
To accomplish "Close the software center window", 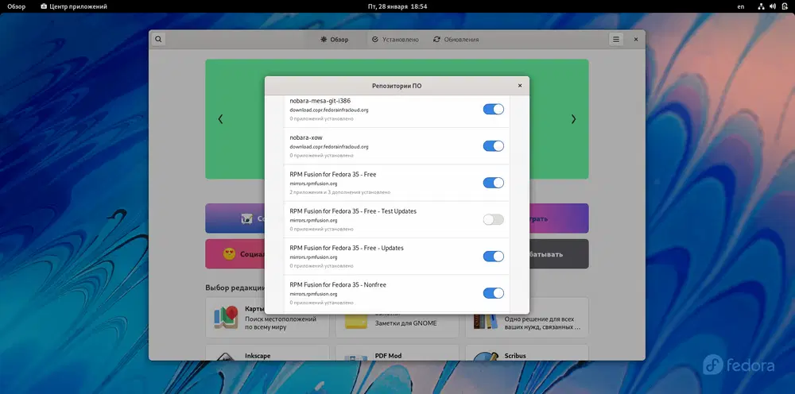I will click(x=636, y=39).
